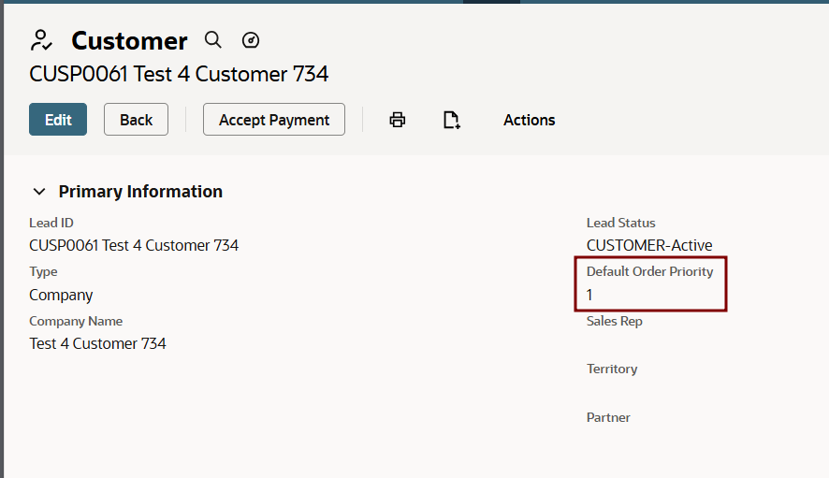Click the Sales Rep field label
This screenshot has width=829, height=478.
pos(614,321)
